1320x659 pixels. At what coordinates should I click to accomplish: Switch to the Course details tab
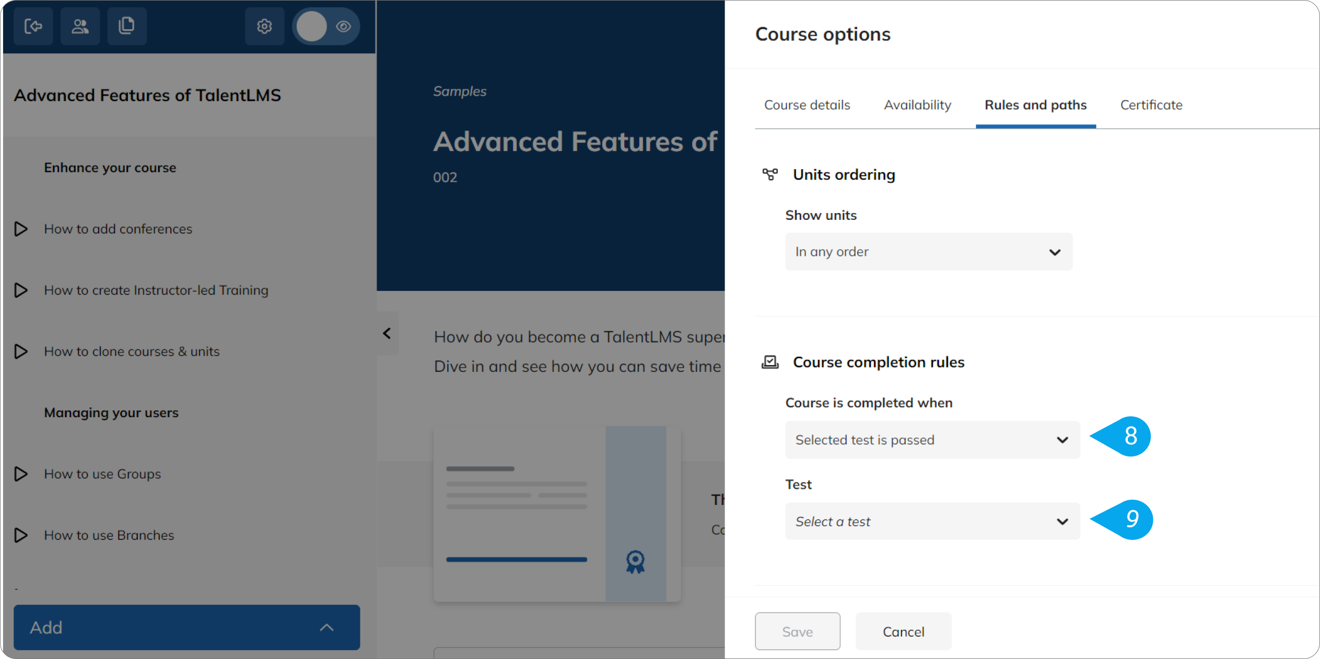807,105
